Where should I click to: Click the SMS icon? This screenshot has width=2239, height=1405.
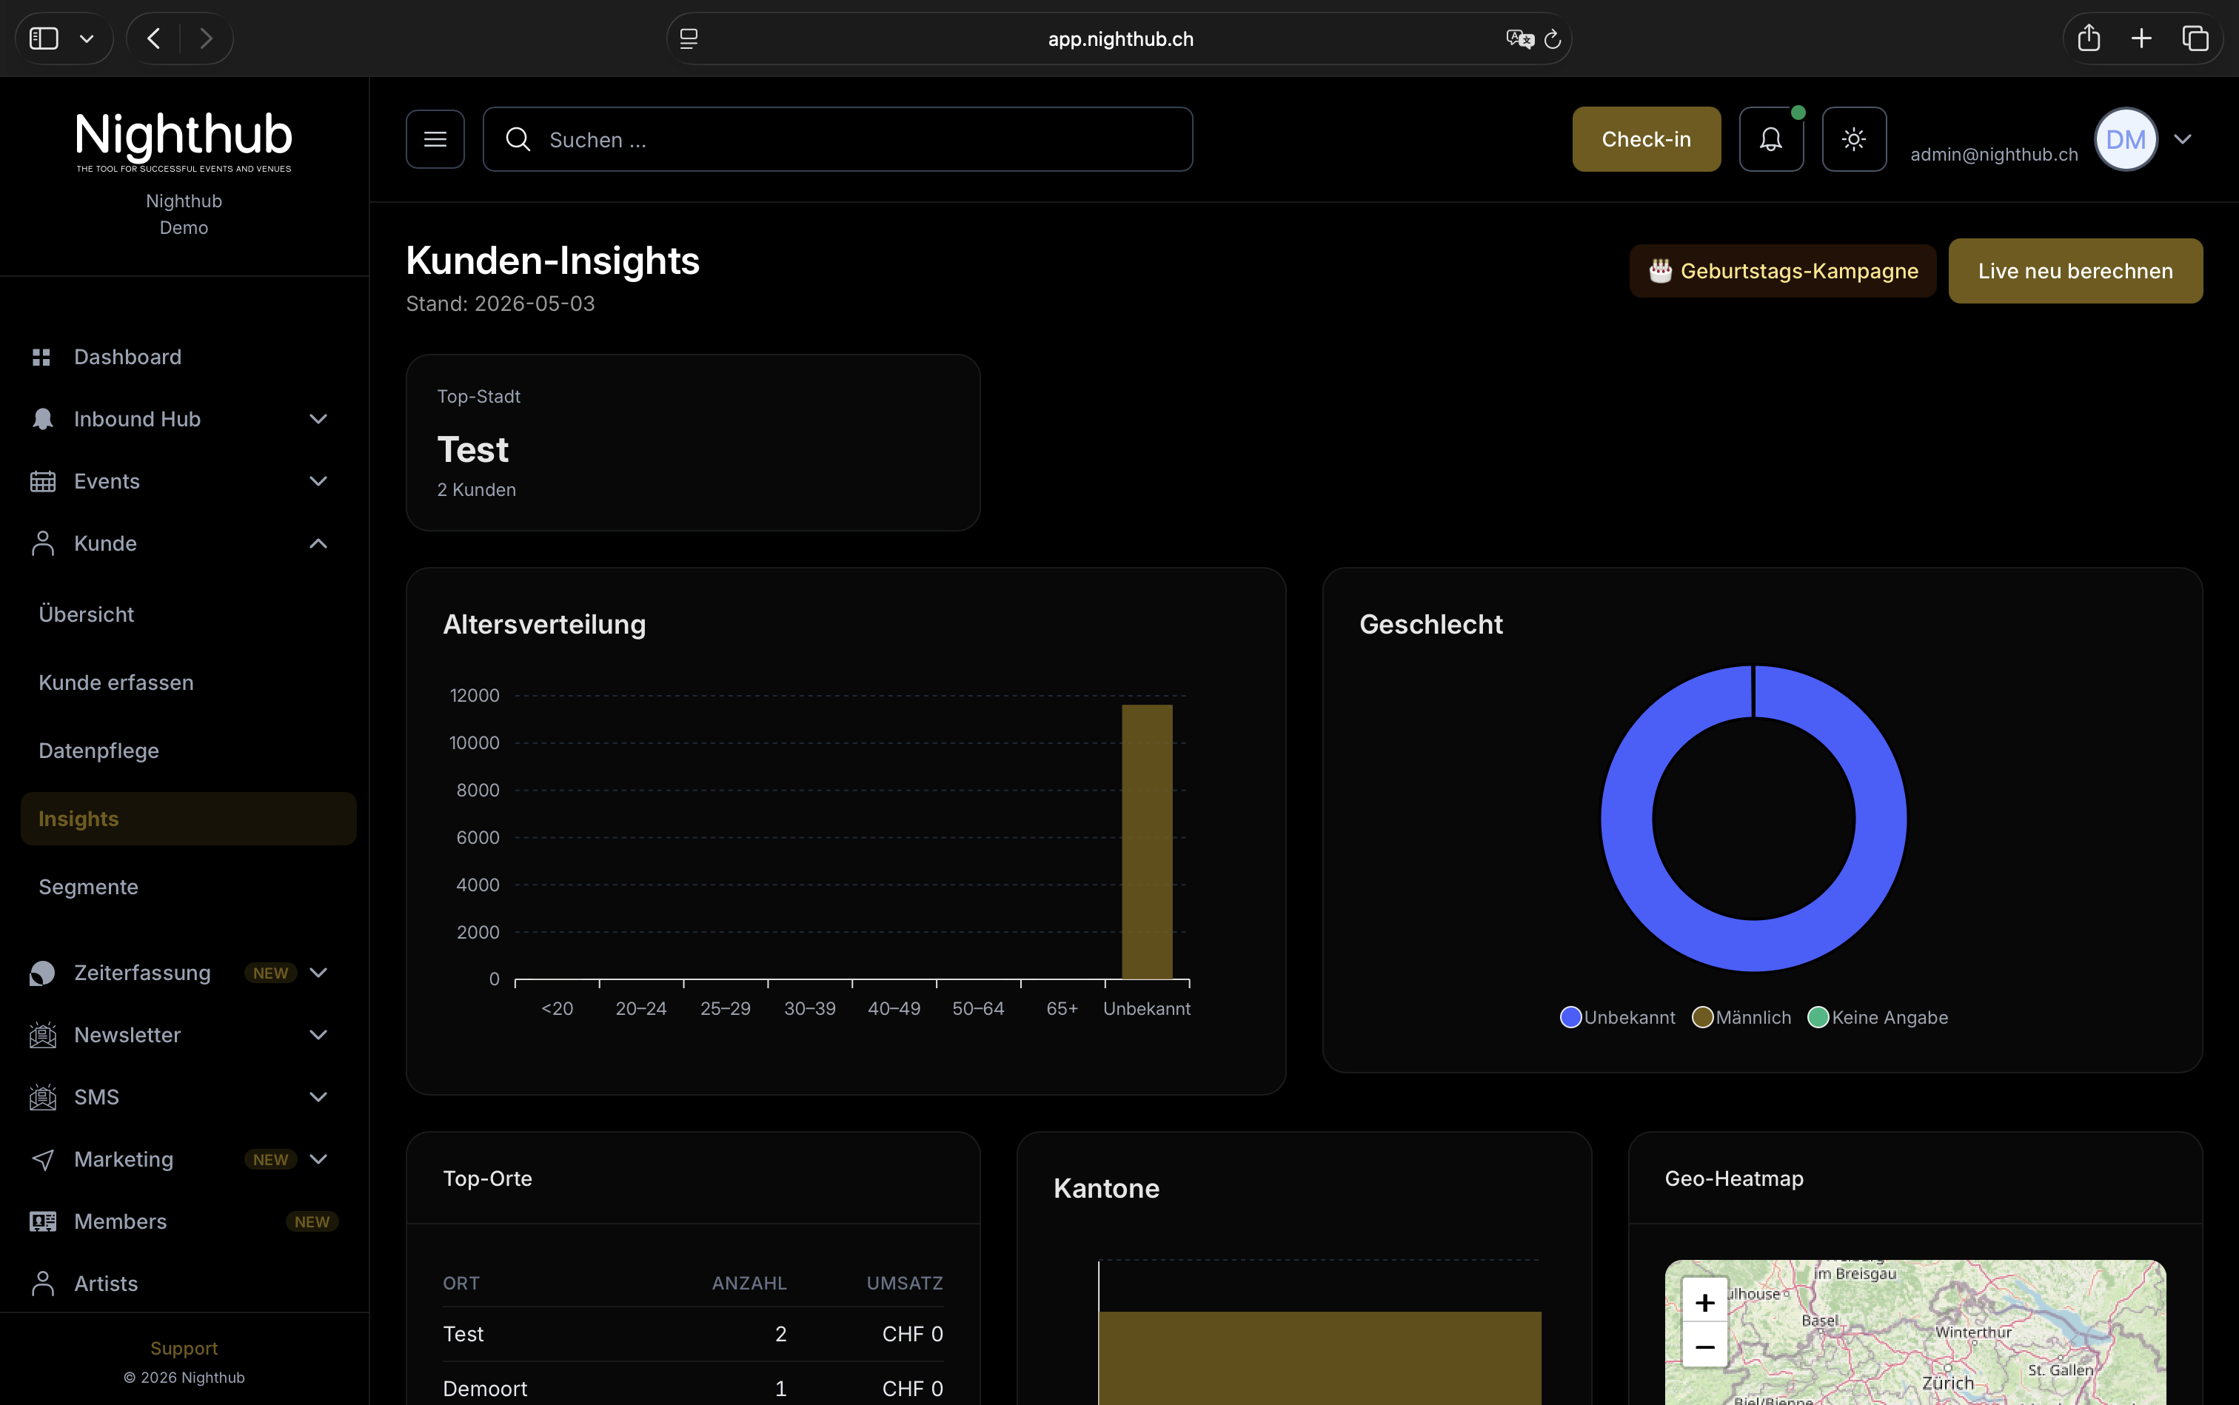(x=43, y=1097)
